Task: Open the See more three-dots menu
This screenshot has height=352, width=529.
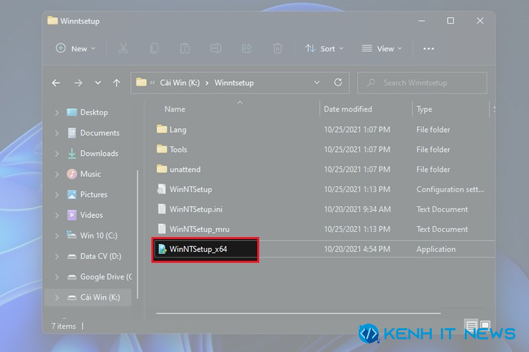Action: (428, 48)
